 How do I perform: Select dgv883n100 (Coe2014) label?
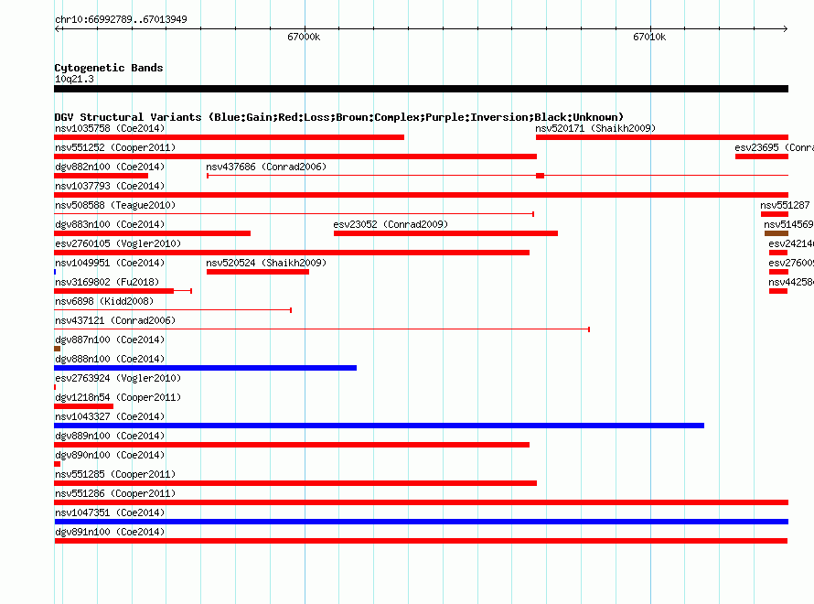(x=110, y=224)
